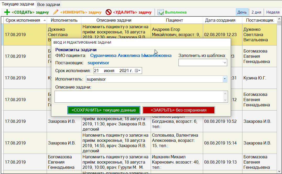Click the pencil edit task icon
This screenshot has width=282, height=174.
tap(56, 12)
